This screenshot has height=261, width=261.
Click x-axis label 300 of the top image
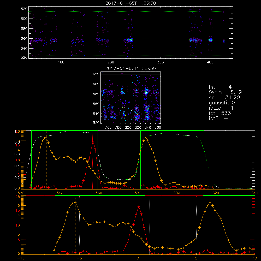(161, 62)
